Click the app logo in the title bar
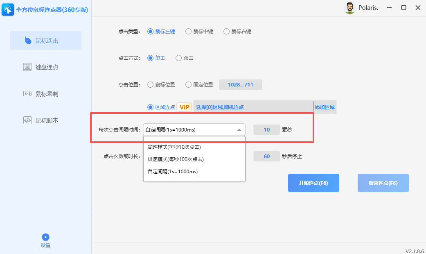The height and width of the screenshot is (254, 426). coord(8,9)
